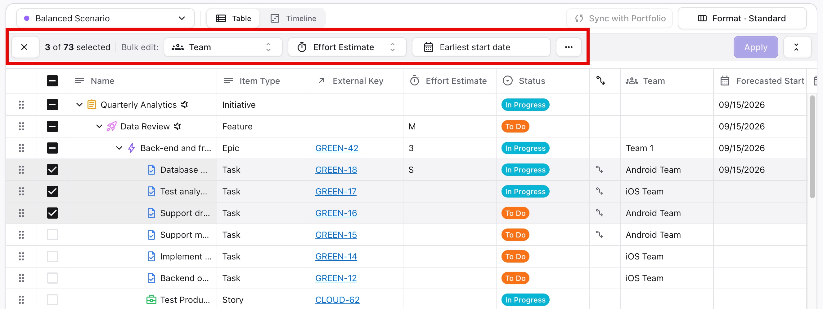Click the Back-end epic lightning icon
Viewport: 823px width, 309px height.
(x=131, y=148)
